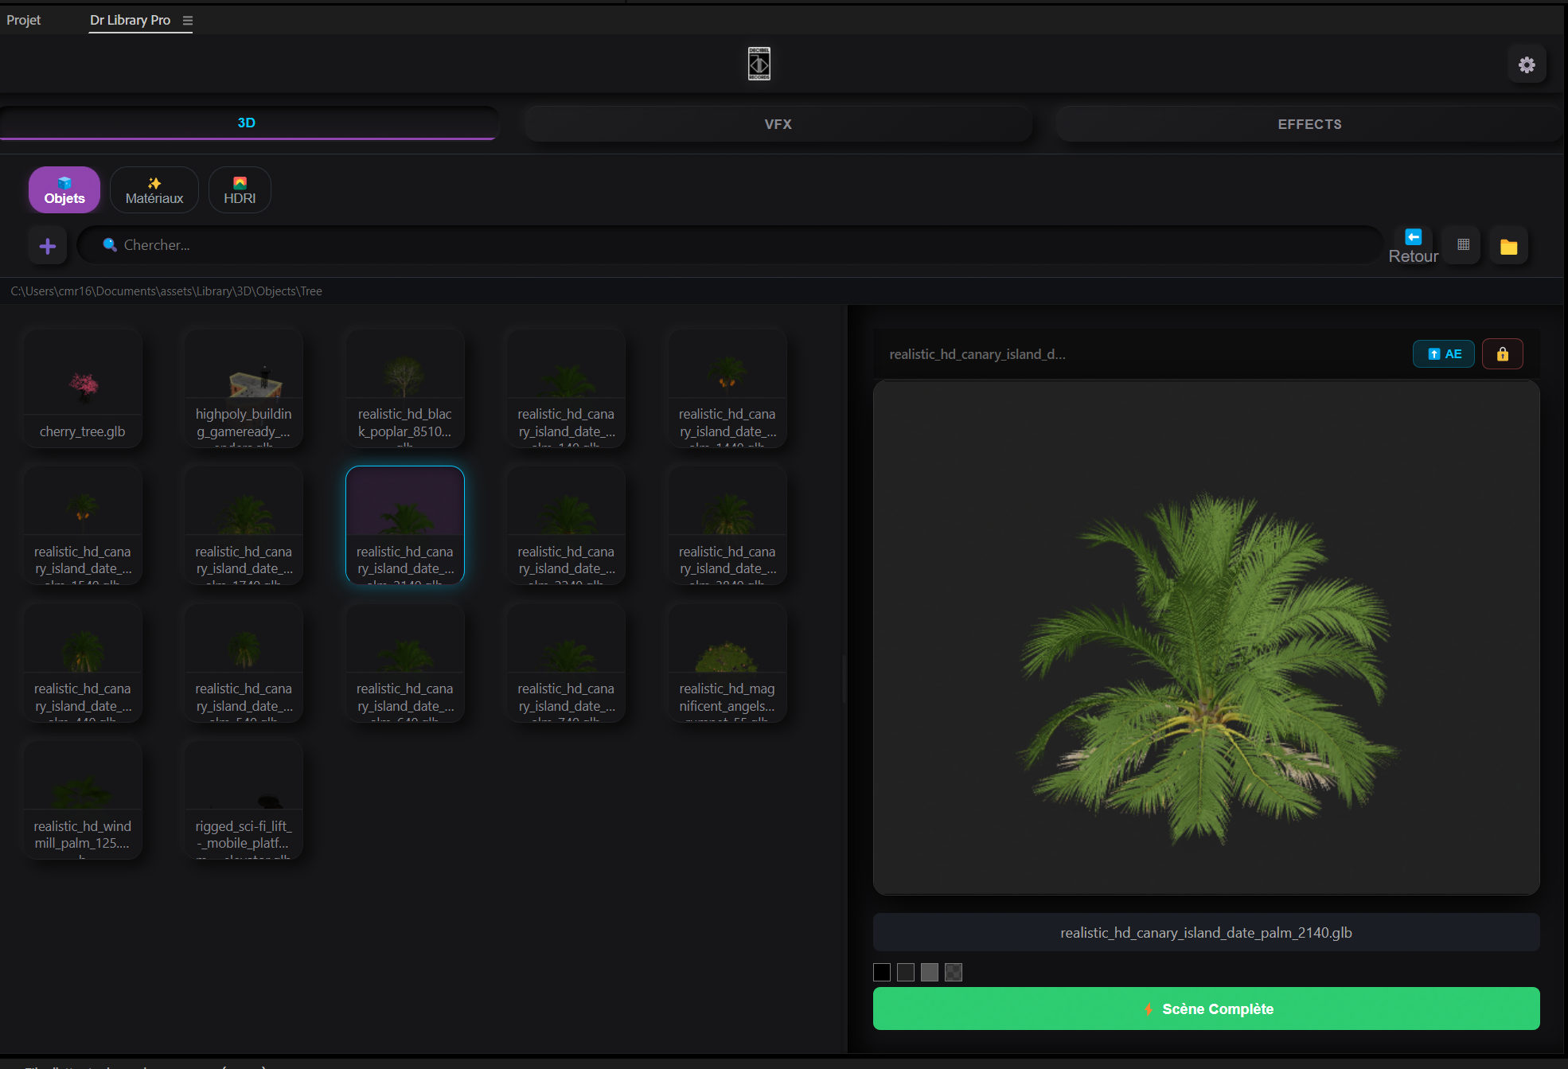Select the HDRI category
Image resolution: width=1568 pixels, height=1069 pixels.
pyautogui.click(x=240, y=190)
